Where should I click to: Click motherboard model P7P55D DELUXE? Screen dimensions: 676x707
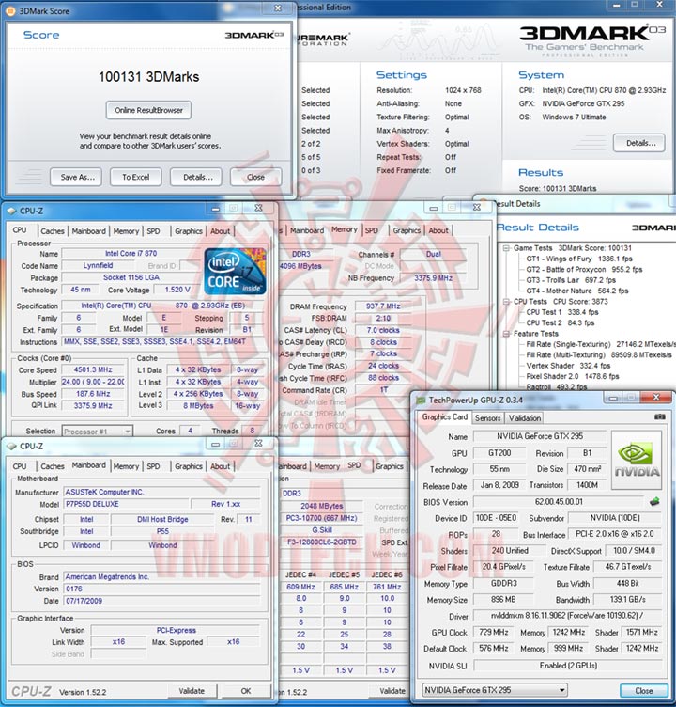click(126, 504)
